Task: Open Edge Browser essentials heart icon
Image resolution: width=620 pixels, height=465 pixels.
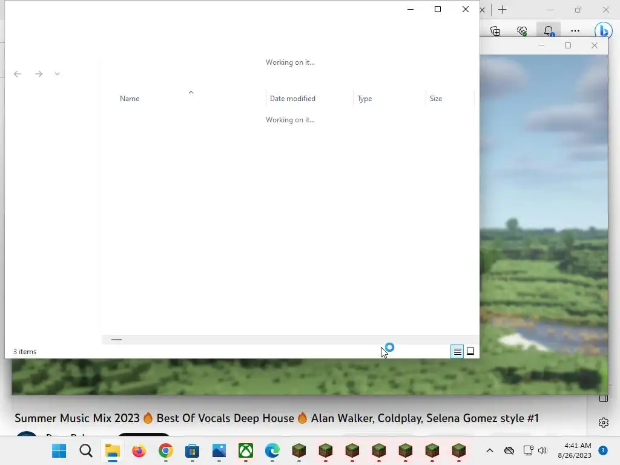Action: coord(522,30)
